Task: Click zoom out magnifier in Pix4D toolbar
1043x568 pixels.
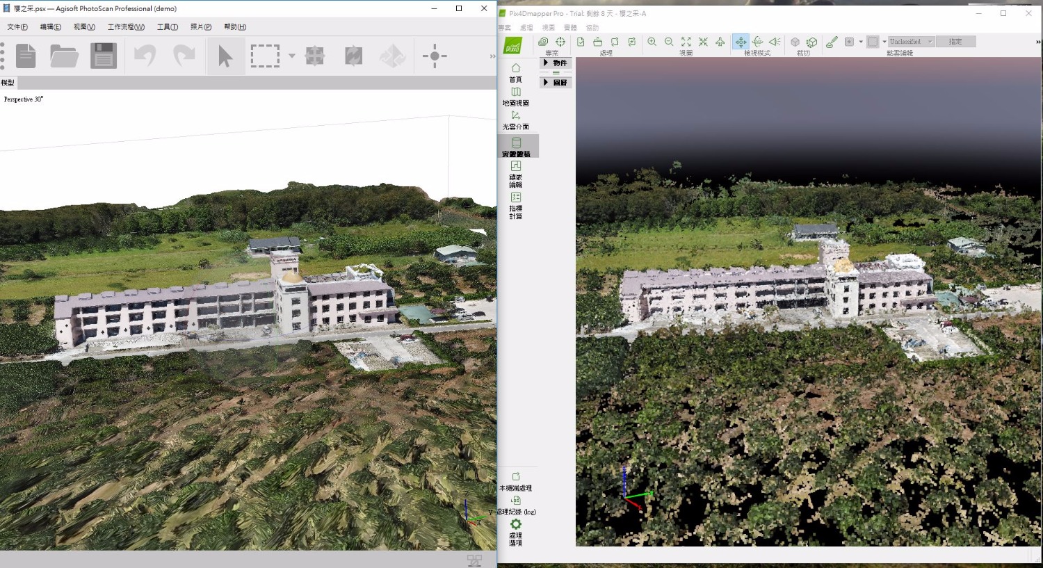Action: [669, 42]
